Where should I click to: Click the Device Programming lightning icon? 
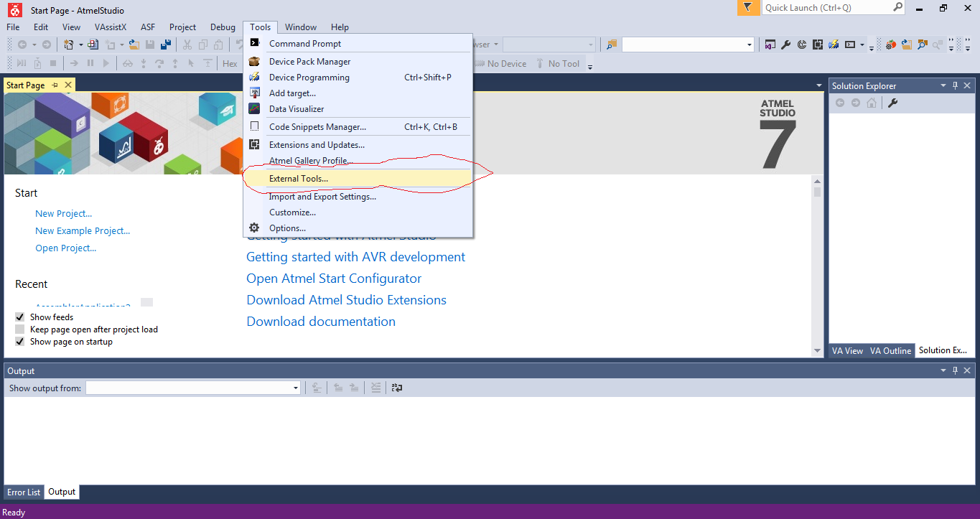coord(254,77)
